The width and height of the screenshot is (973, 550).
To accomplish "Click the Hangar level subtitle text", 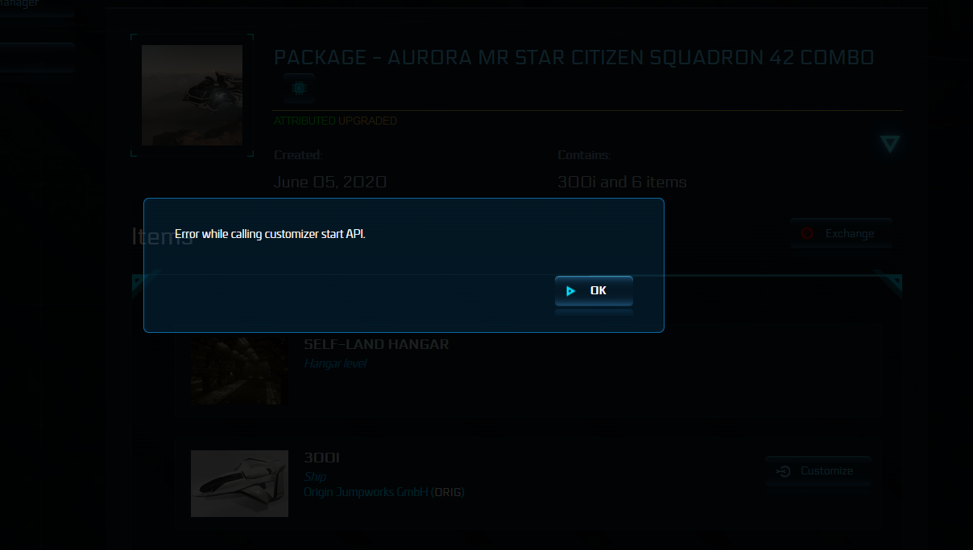I will [x=335, y=363].
